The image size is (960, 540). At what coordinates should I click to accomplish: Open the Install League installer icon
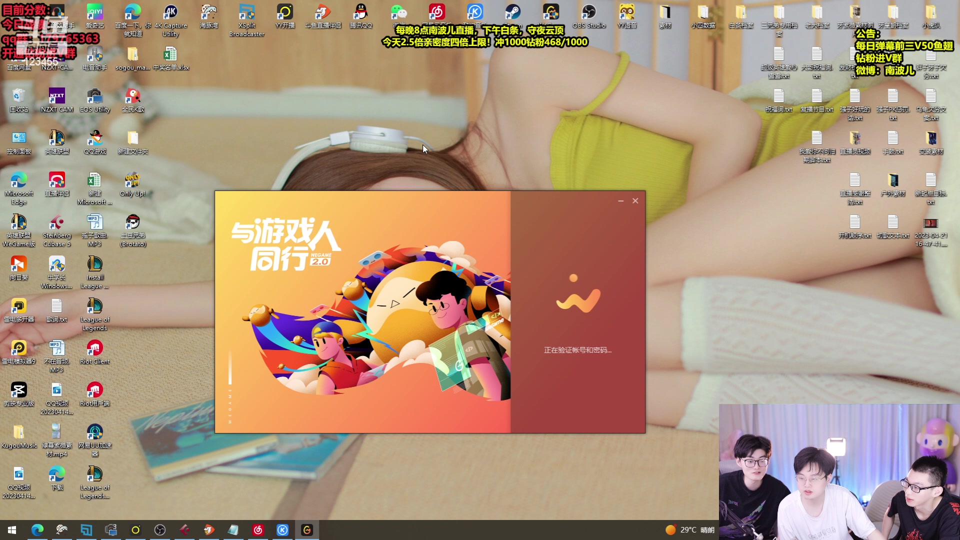click(x=94, y=272)
